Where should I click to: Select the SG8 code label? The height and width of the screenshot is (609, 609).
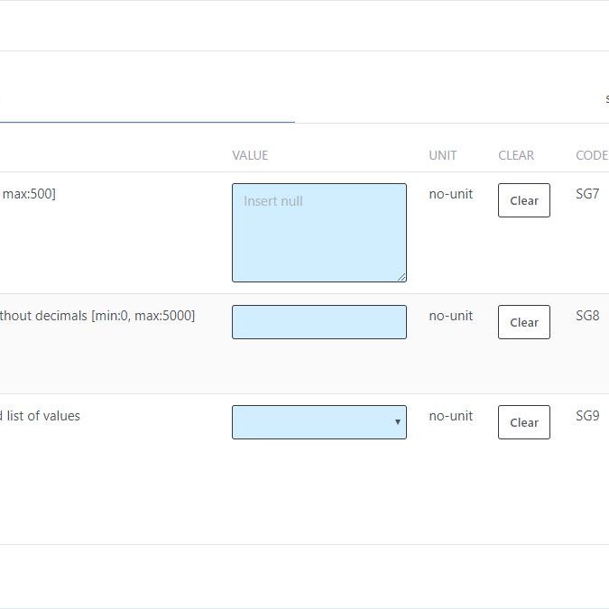point(587,316)
